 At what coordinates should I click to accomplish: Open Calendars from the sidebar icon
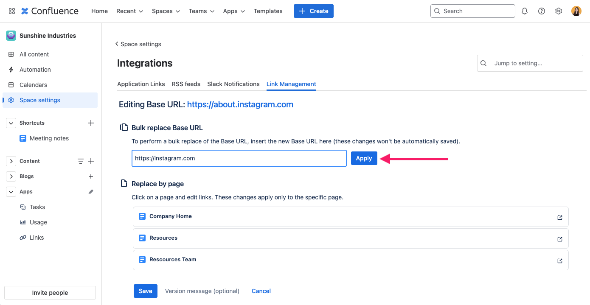[x=11, y=84]
